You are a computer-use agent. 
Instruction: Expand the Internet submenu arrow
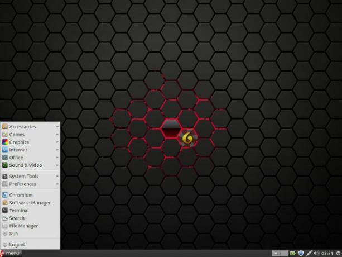57,150
